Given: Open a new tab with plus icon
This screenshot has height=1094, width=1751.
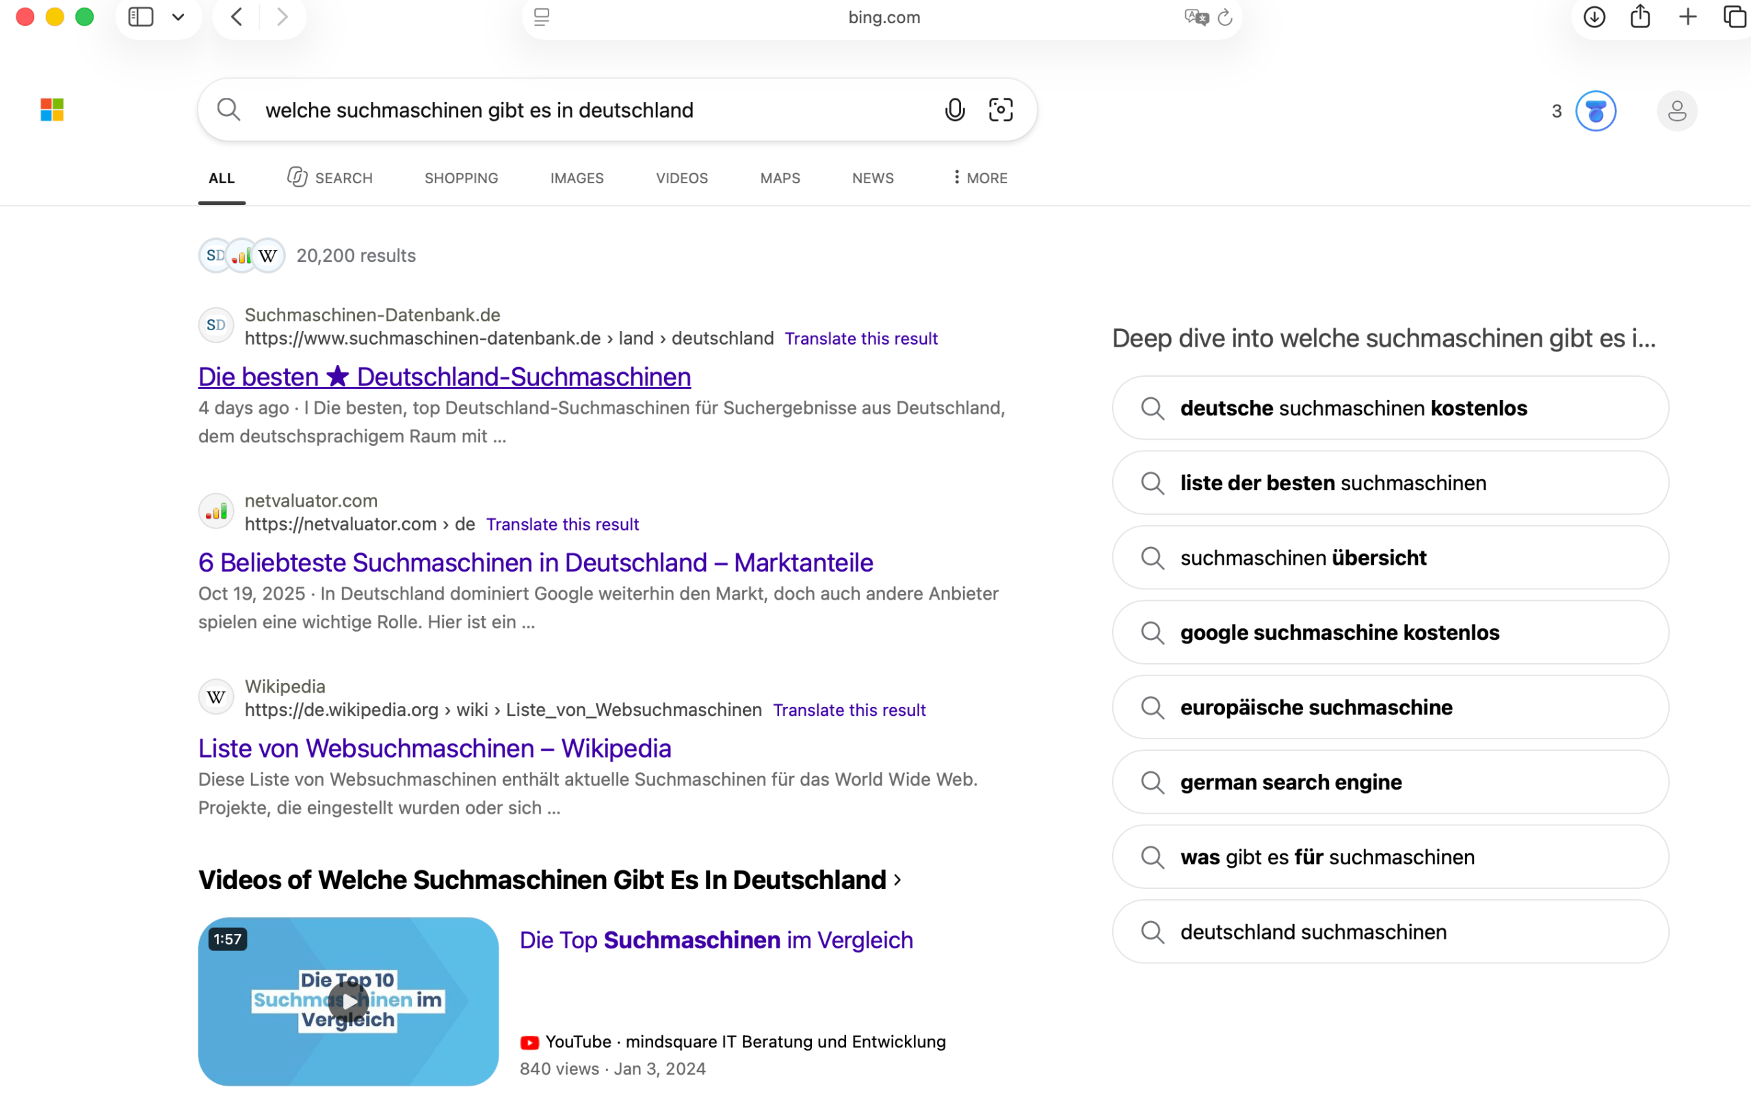Looking at the screenshot, I should pos(1687,16).
